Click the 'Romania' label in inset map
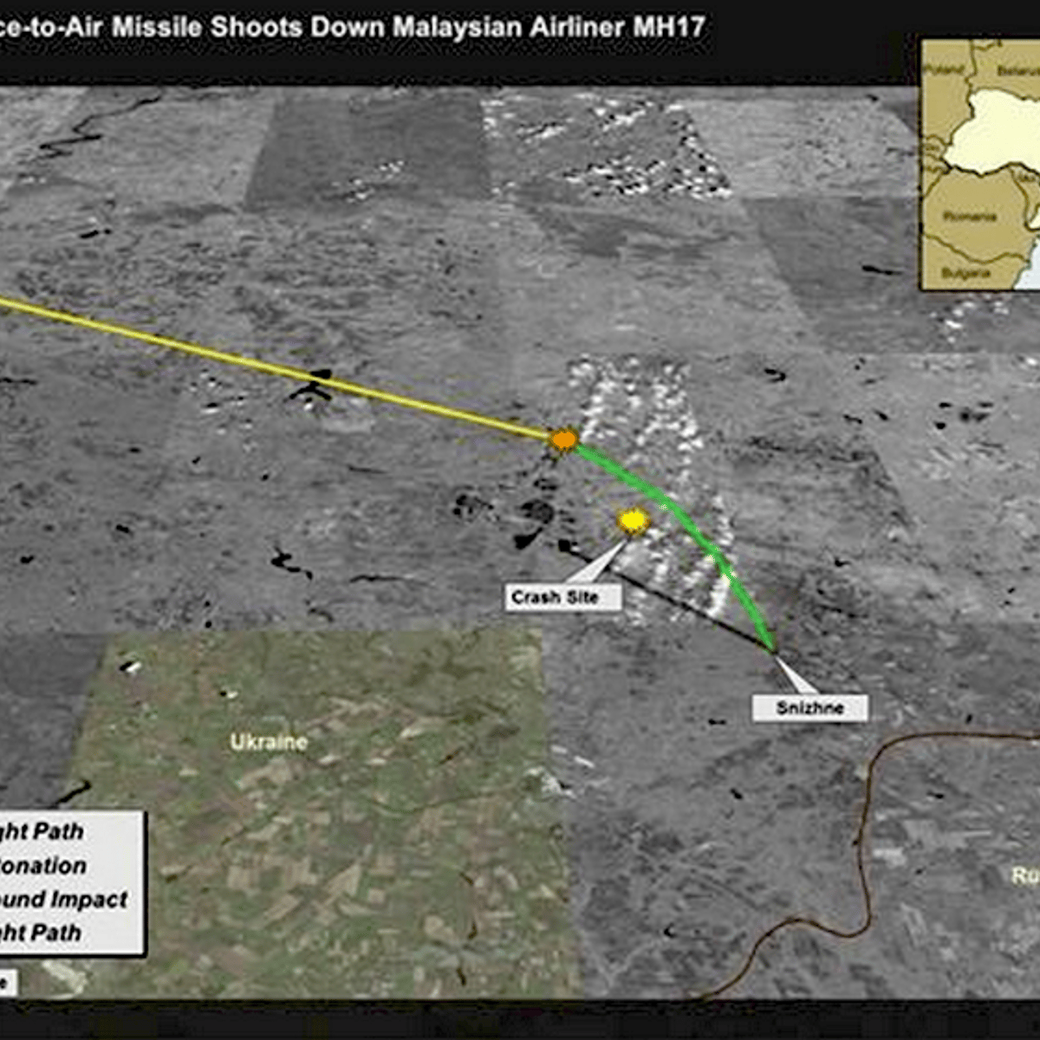The image size is (1040, 1040). pos(969,216)
